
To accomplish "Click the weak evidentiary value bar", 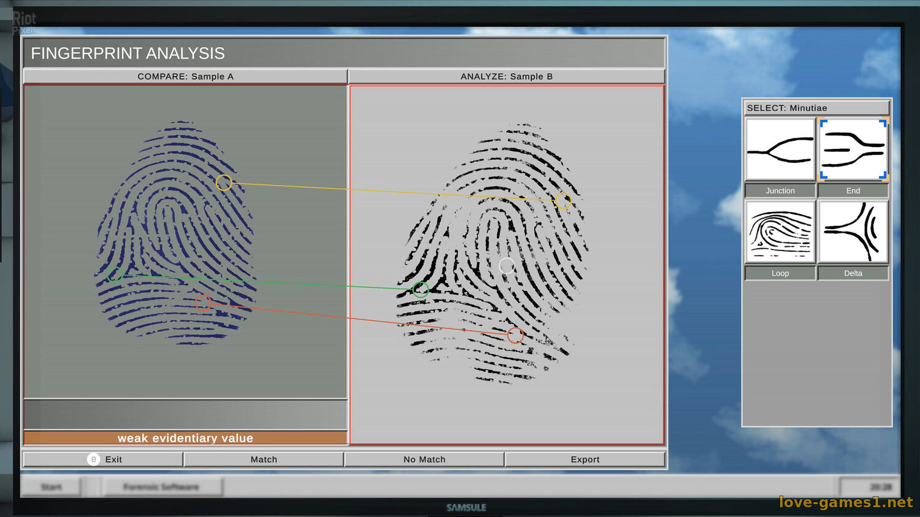I will (185, 438).
